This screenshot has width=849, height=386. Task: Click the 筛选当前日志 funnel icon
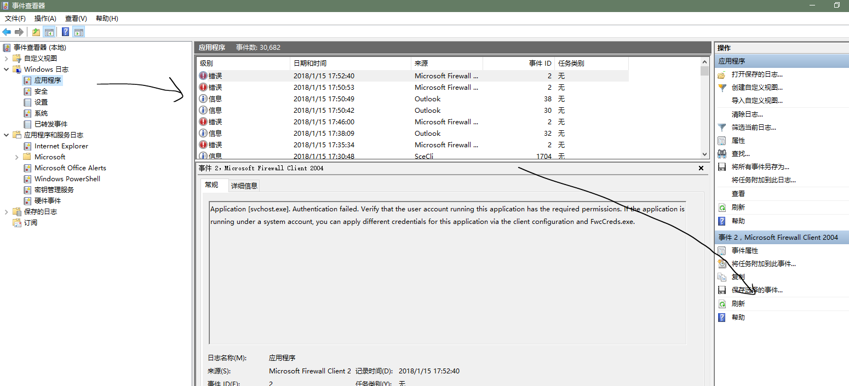(x=722, y=128)
